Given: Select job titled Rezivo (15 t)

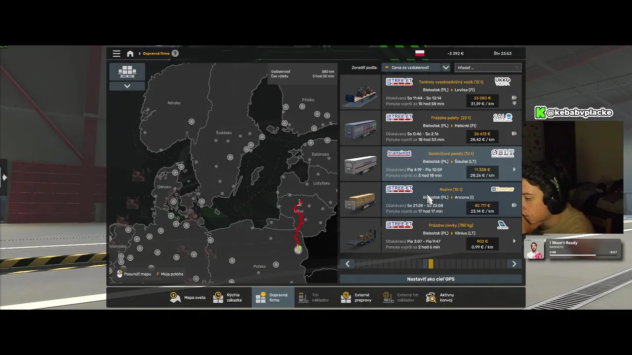Looking at the screenshot, I should click(451, 189).
